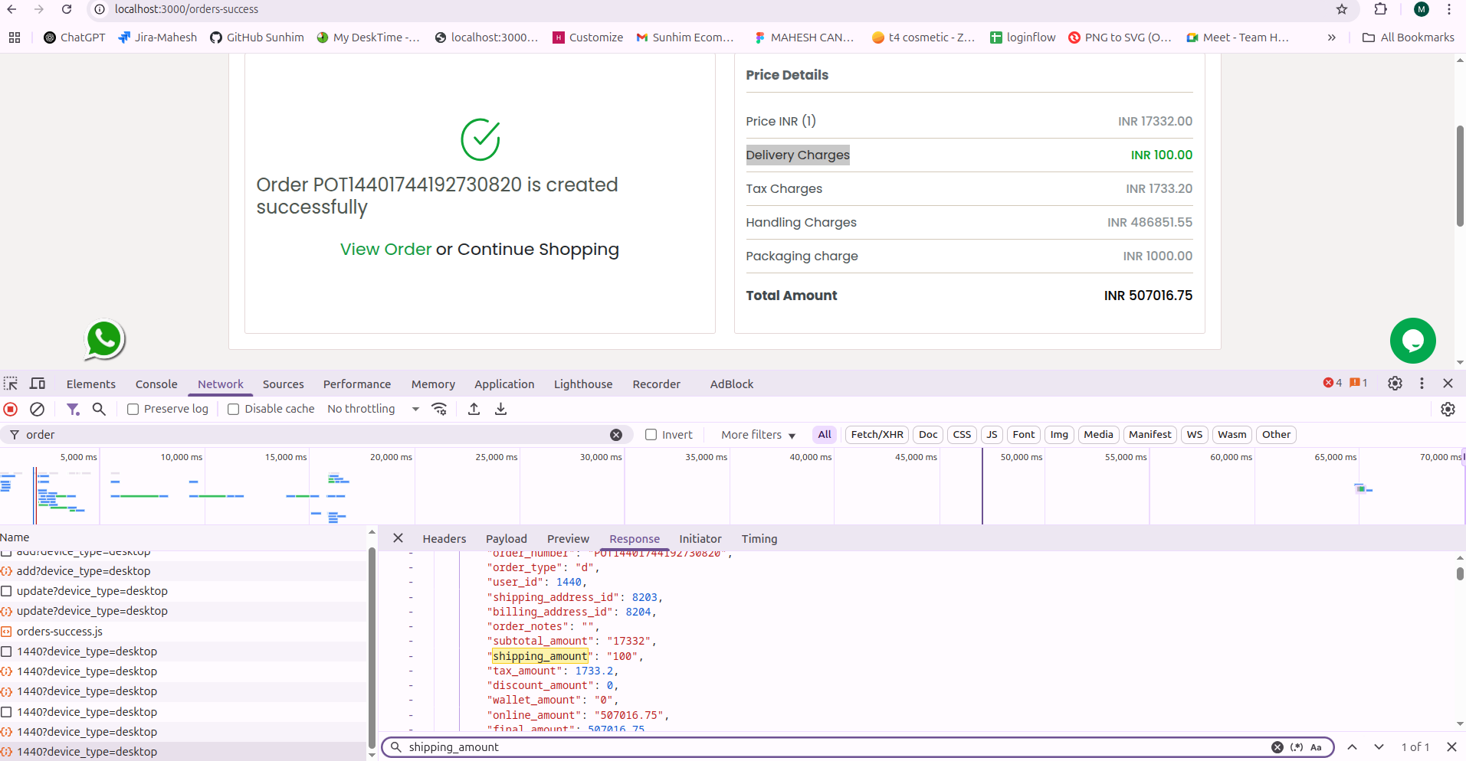This screenshot has height=761, width=1466.
Task: Click the View Order link
Action: pos(385,250)
